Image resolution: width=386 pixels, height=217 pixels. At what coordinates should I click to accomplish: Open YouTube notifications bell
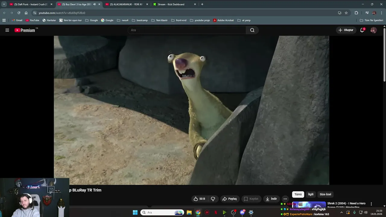tap(362, 30)
